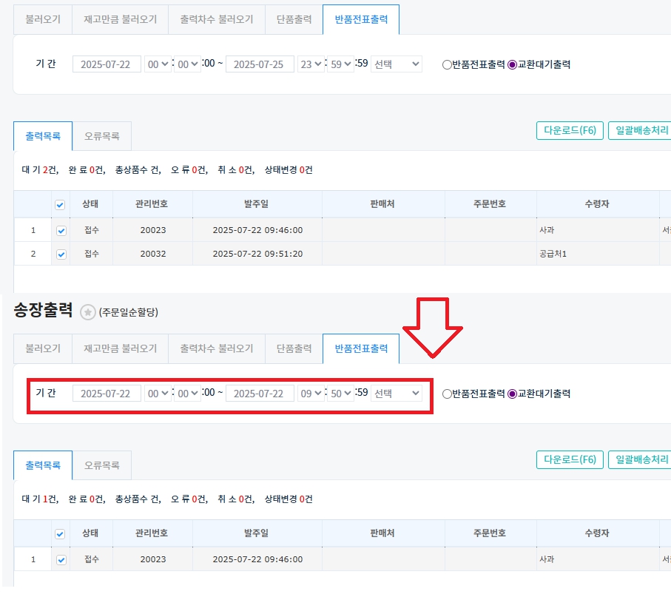The height and width of the screenshot is (597, 671).
Task: Click the end date field showing 2025-07-25
Action: pos(260,64)
